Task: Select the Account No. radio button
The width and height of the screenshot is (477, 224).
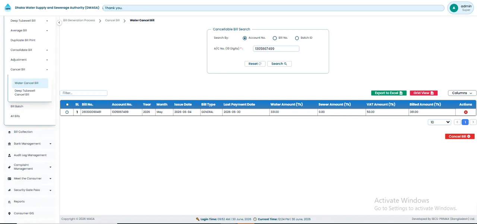Action: click(245, 38)
